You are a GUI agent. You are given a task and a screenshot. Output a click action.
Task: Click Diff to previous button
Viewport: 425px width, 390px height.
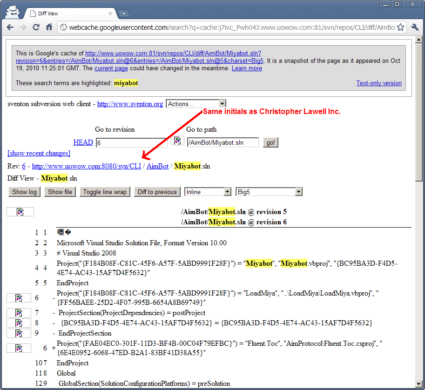coord(157,192)
